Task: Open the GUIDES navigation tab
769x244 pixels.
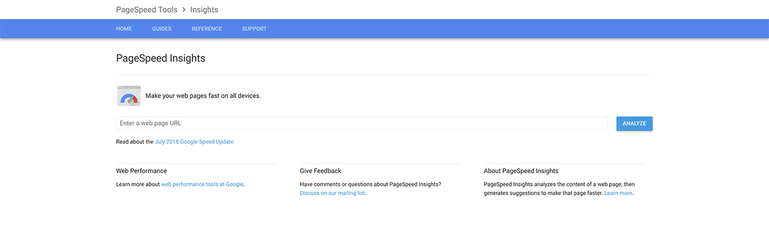Action: (161, 29)
